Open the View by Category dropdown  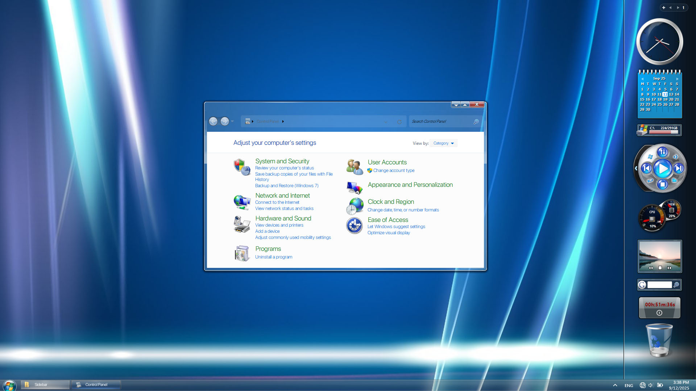pyautogui.click(x=443, y=143)
